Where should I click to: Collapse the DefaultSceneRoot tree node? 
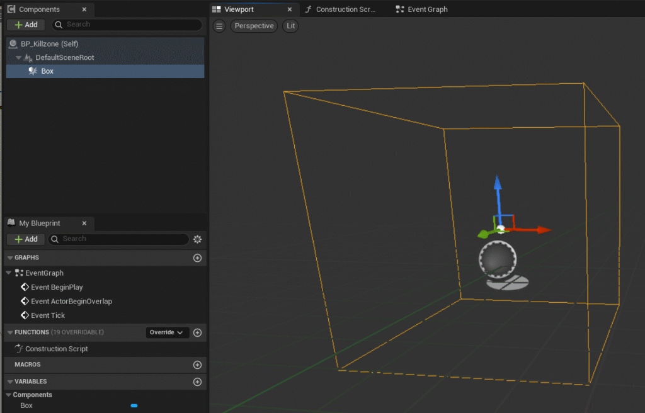[x=19, y=58]
